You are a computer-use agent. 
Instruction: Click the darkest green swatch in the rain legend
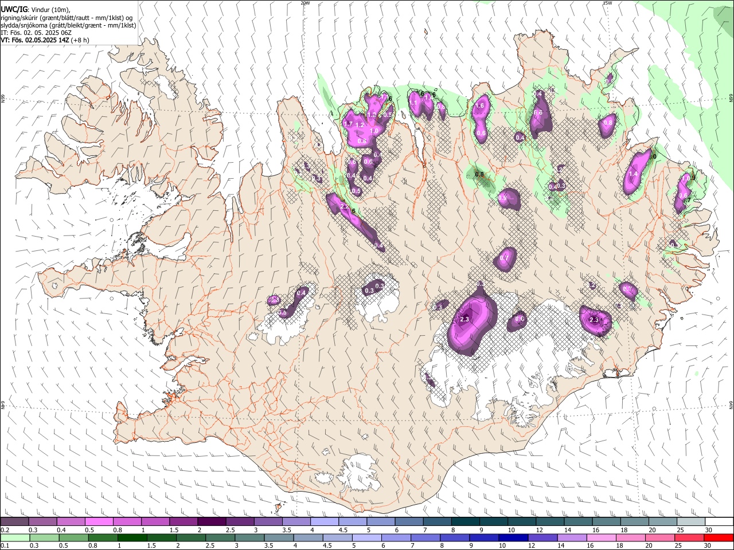pyautogui.click(x=132, y=537)
